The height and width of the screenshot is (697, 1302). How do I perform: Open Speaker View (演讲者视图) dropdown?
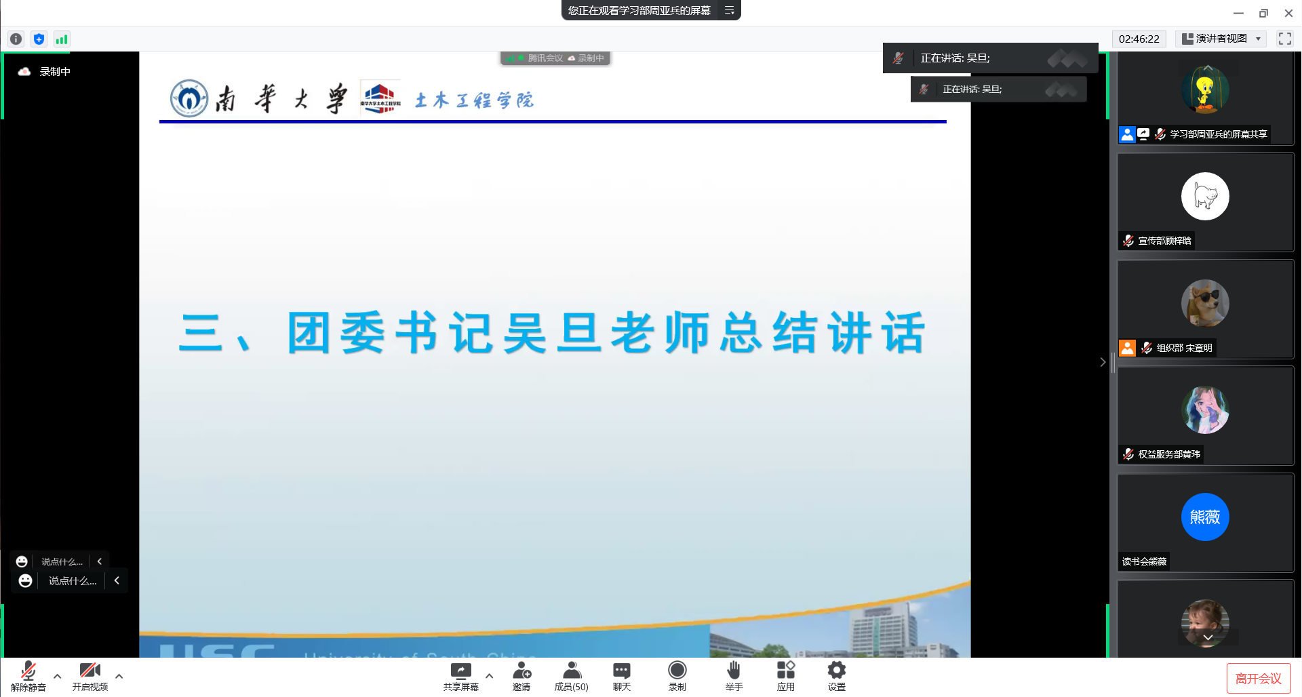click(x=1221, y=39)
